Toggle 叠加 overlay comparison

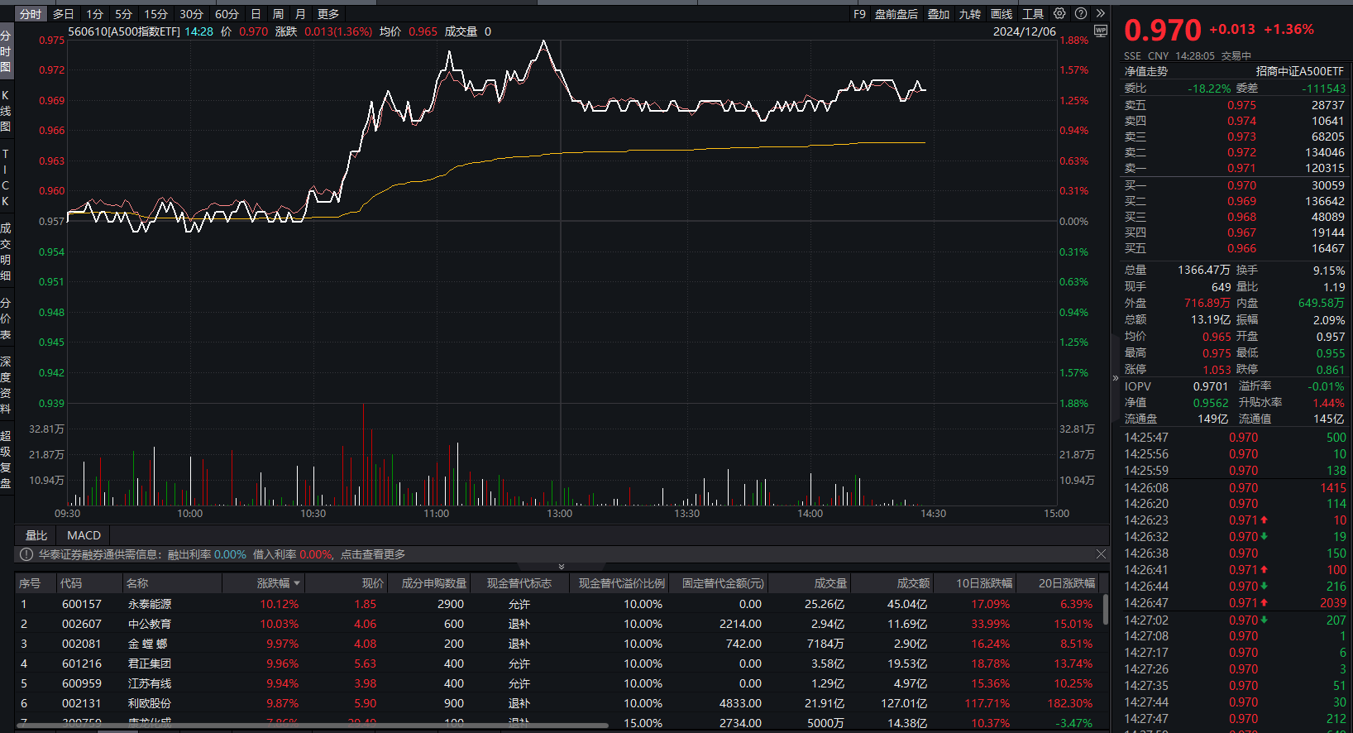pyautogui.click(x=938, y=14)
